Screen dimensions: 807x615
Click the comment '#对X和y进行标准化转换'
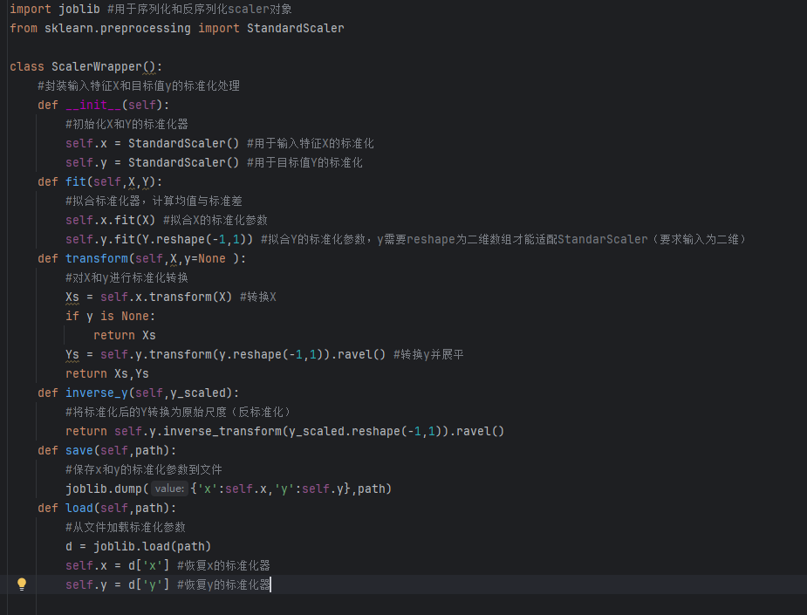(x=127, y=278)
